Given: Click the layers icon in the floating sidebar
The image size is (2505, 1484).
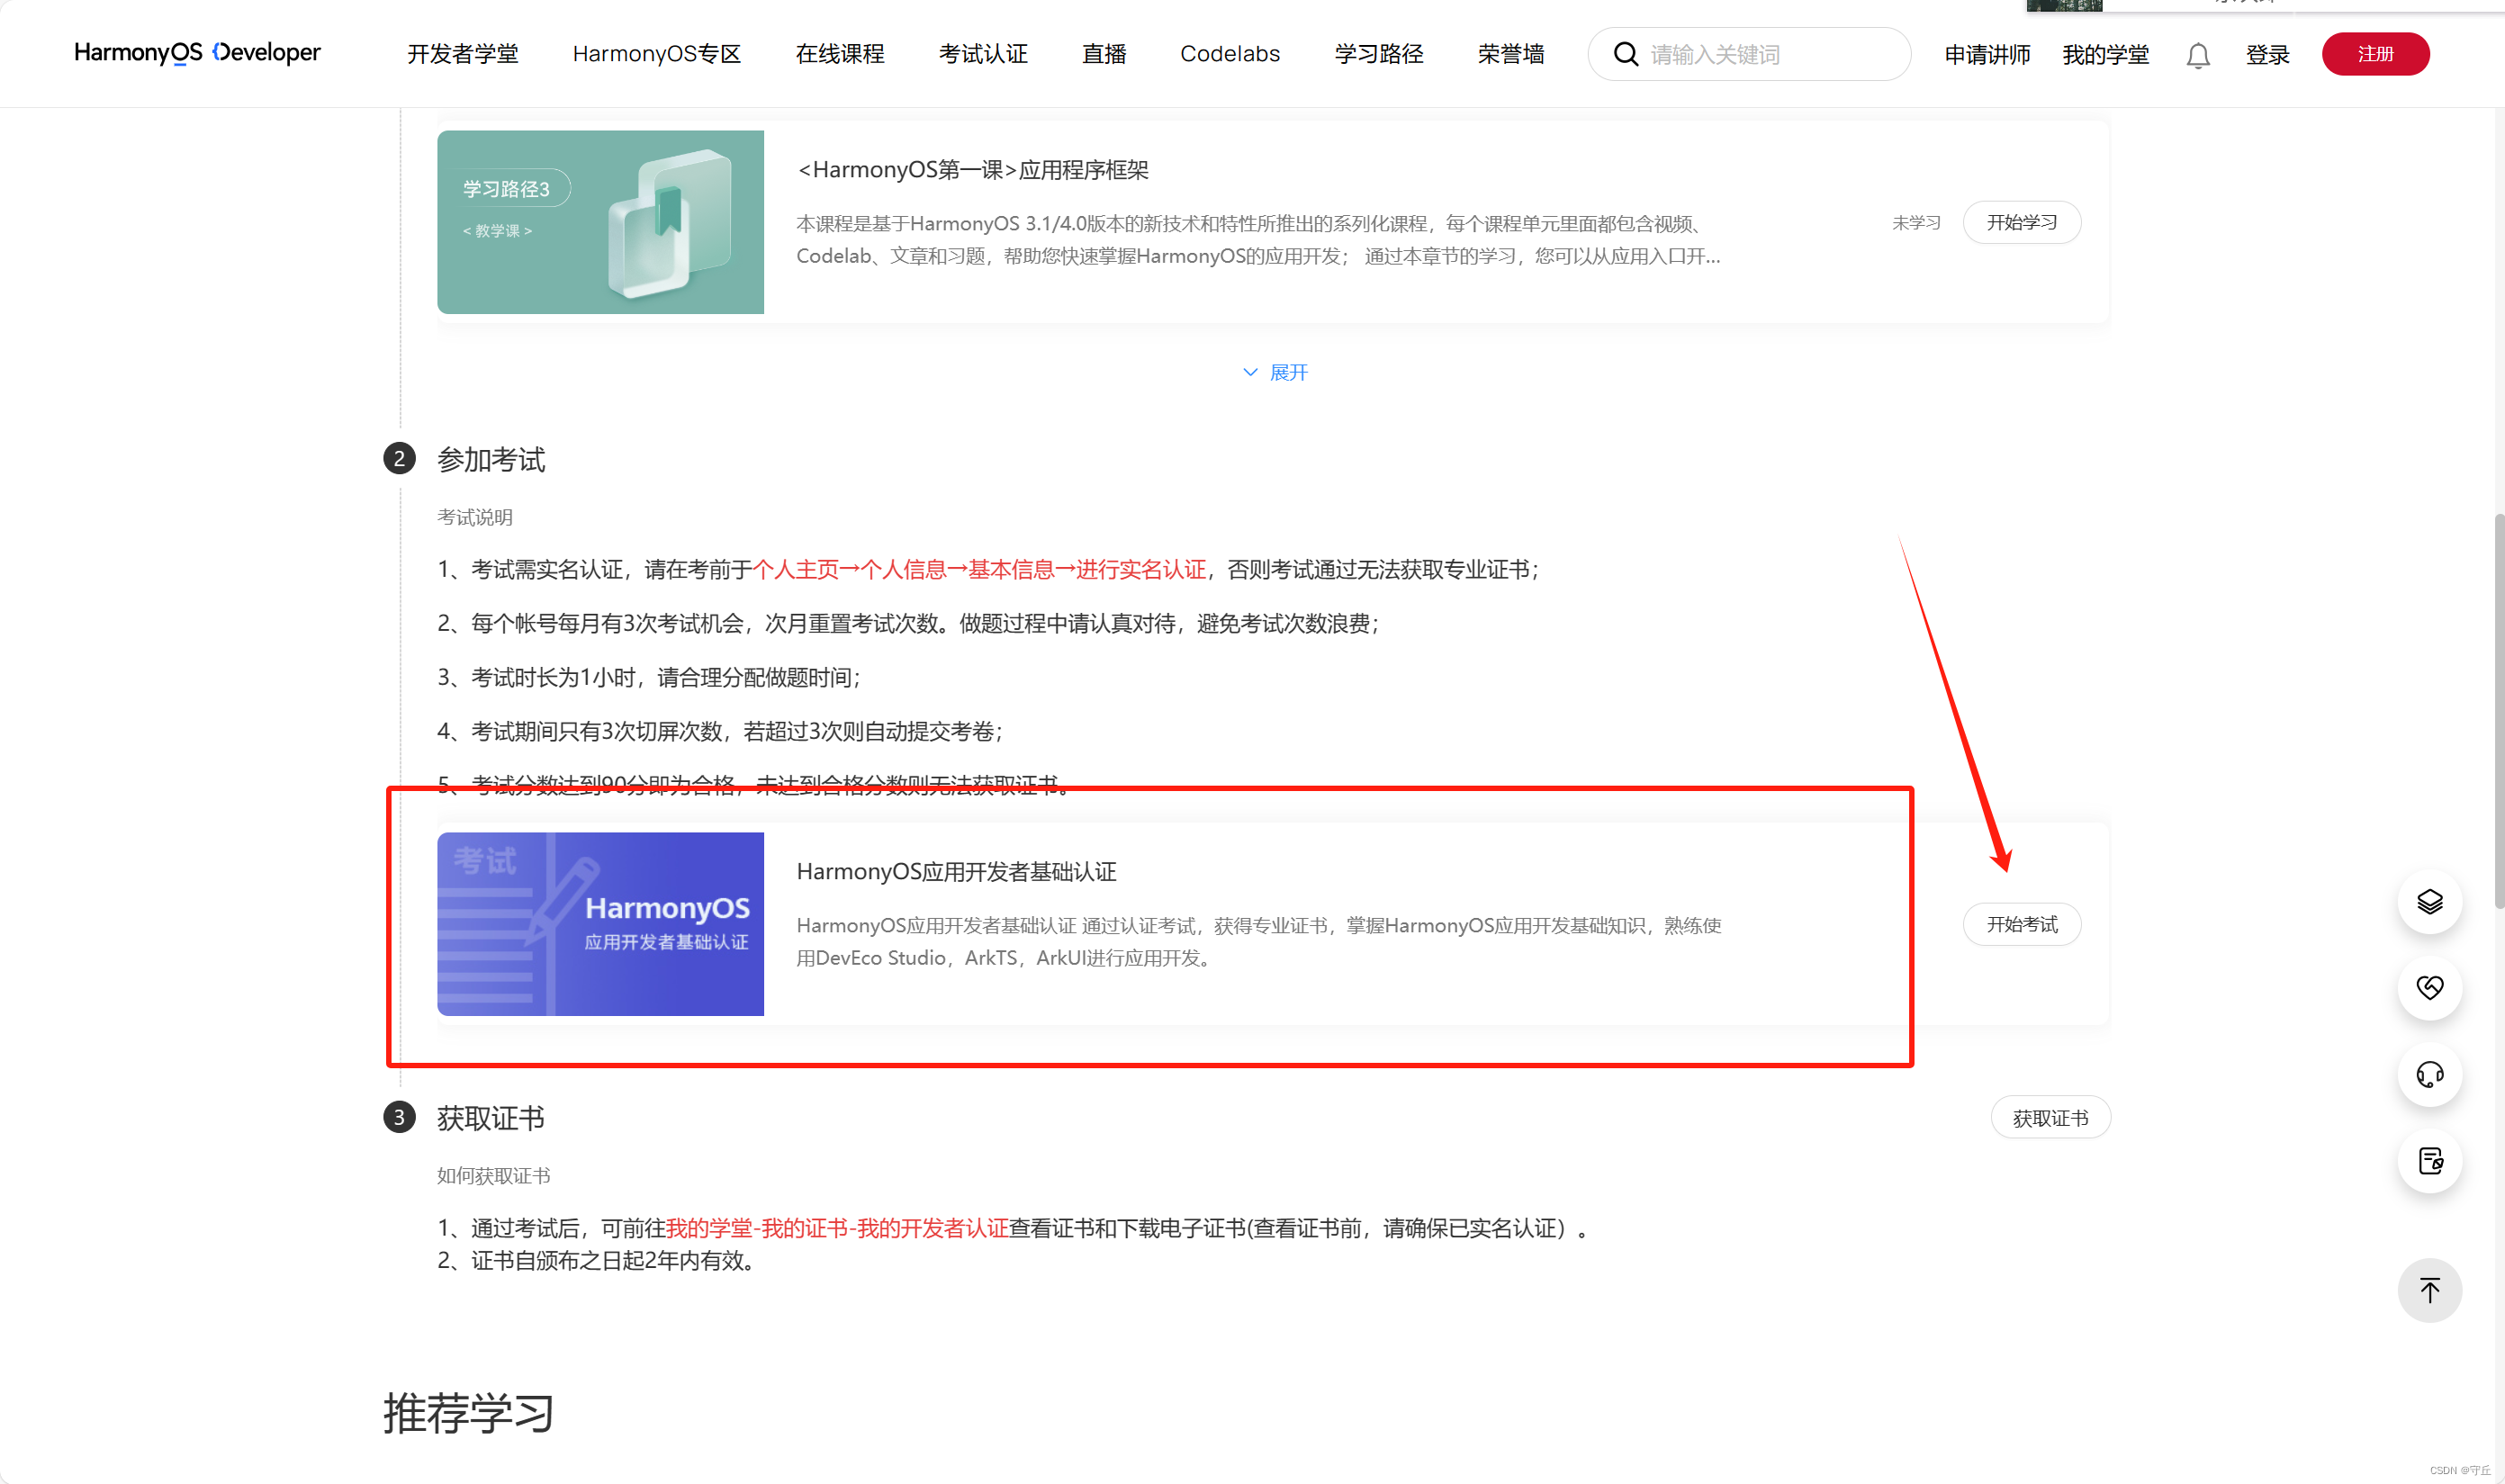Looking at the screenshot, I should 2429,902.
